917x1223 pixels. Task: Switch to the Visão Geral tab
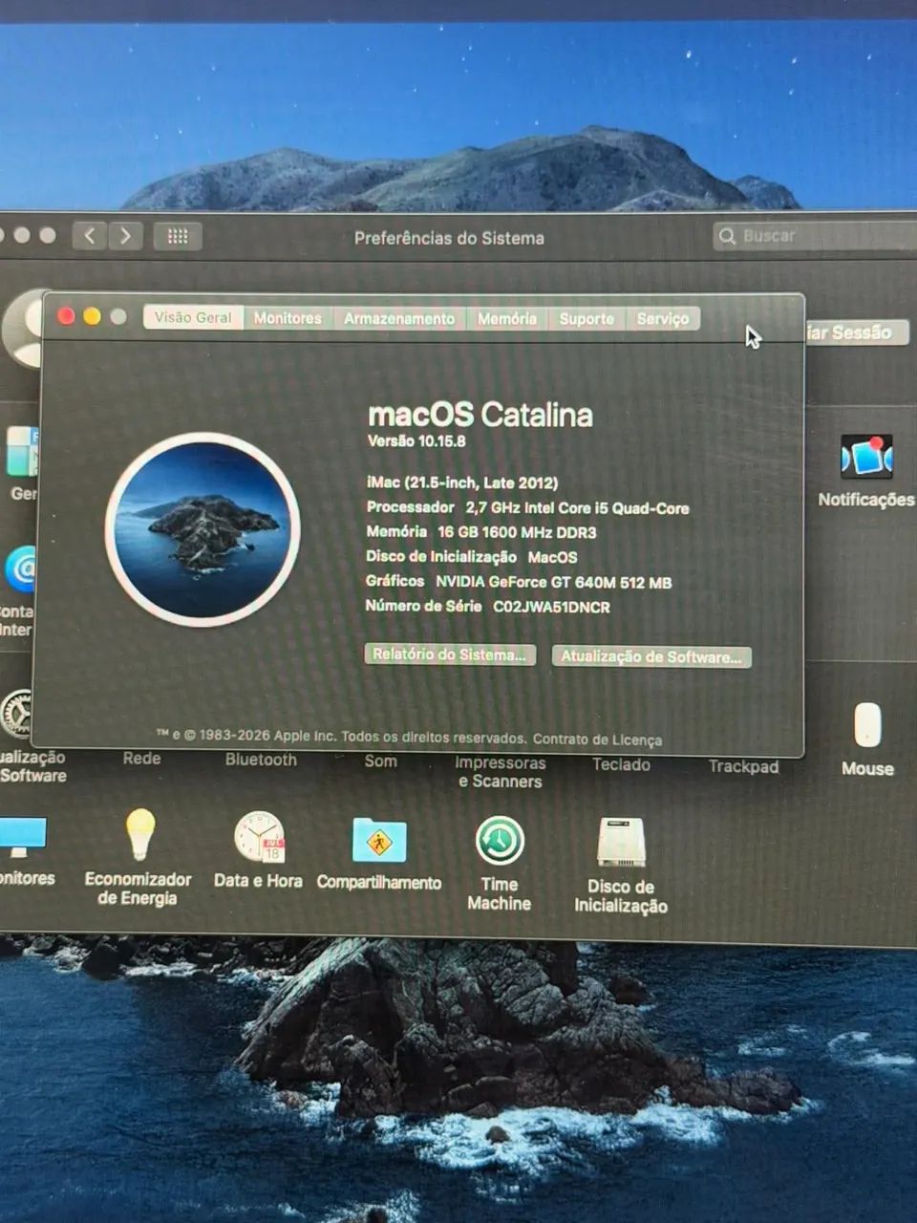(193, 317)
